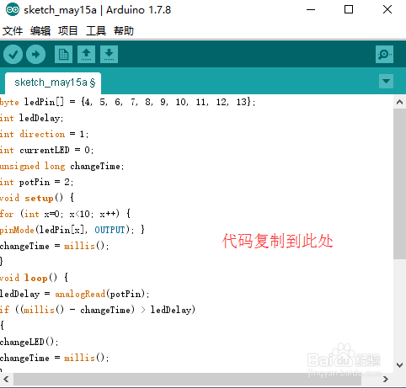406x388 pixels.
Task: Create a new sketch with the New icon
Action: [63, 54]
